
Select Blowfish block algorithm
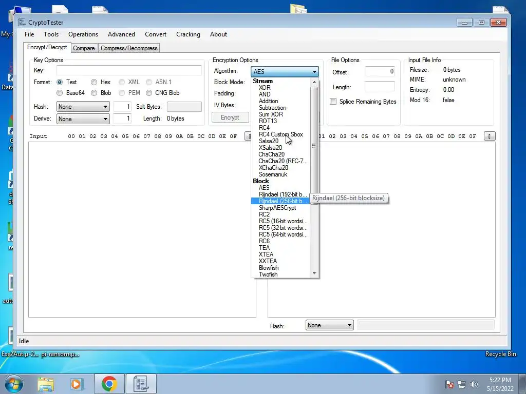coord(269,268)
